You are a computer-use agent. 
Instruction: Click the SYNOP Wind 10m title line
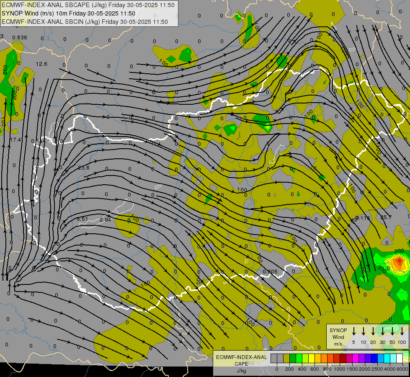coord(68,13)
